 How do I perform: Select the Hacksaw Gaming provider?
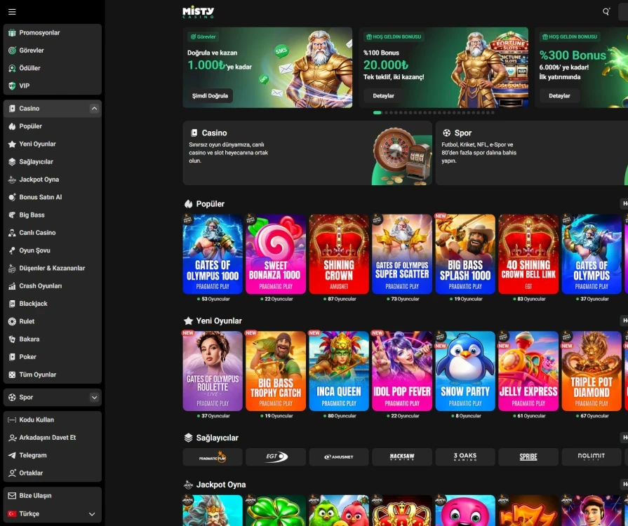pos(402,457)
